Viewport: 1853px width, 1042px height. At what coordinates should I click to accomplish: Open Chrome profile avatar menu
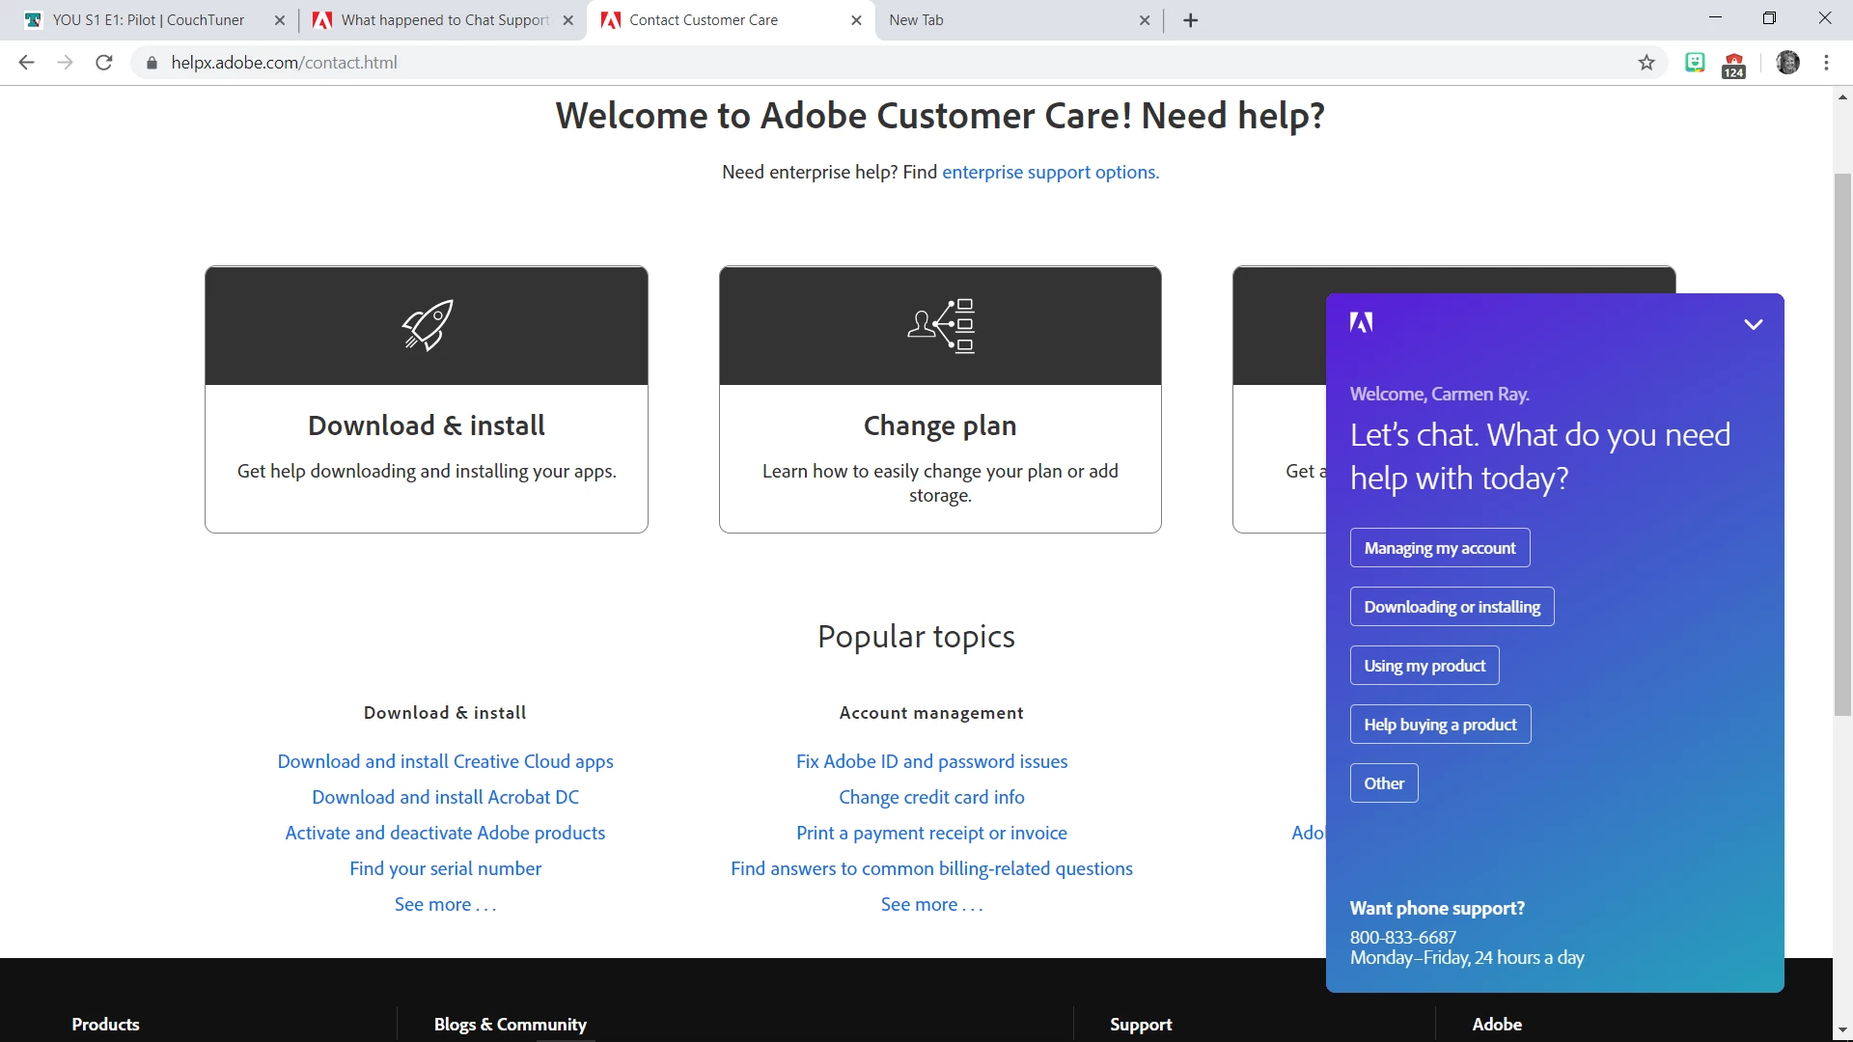point(1787,63)
